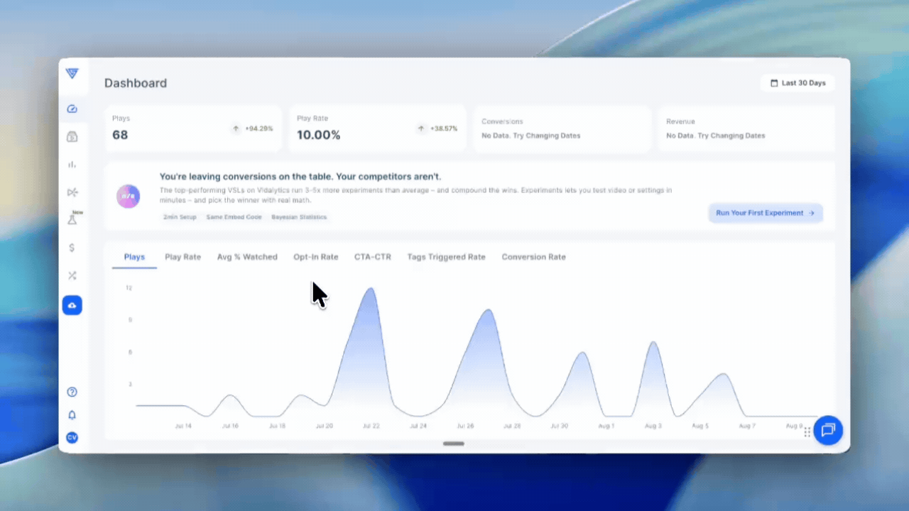Open the shuffle arrows sidebar icon
Image resolution: width=909 pixels, height=511 pixels.
(72, 275)
